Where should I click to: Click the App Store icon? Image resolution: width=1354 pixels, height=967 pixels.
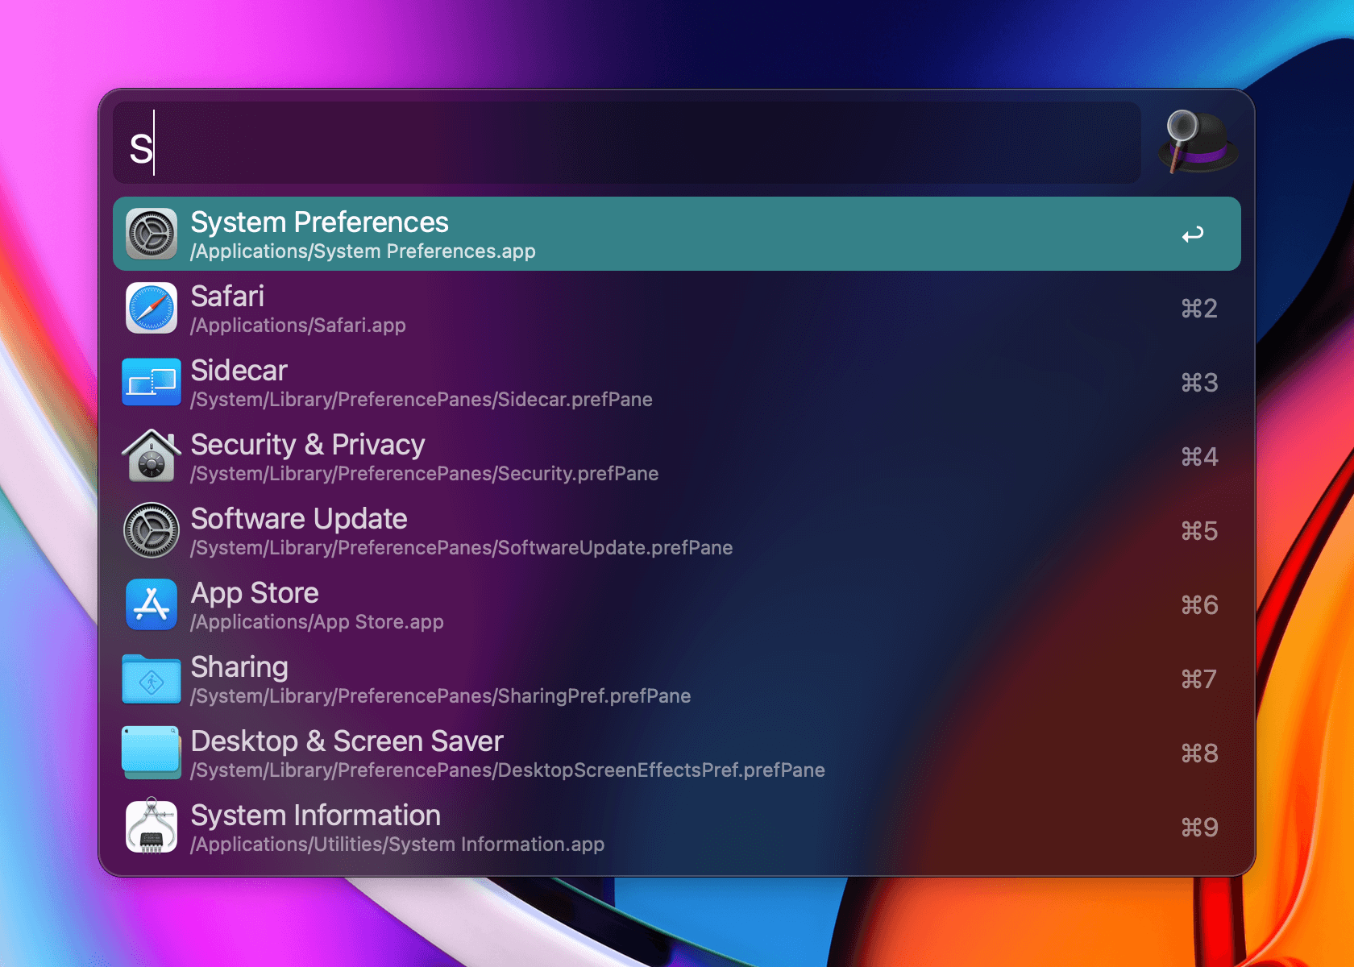pos(151,604)
